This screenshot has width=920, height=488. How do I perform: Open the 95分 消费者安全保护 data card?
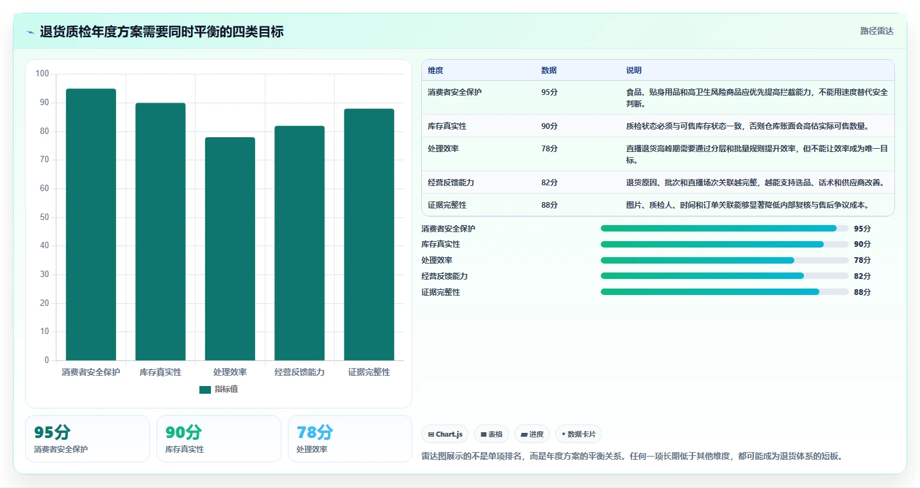coord(87,439)
